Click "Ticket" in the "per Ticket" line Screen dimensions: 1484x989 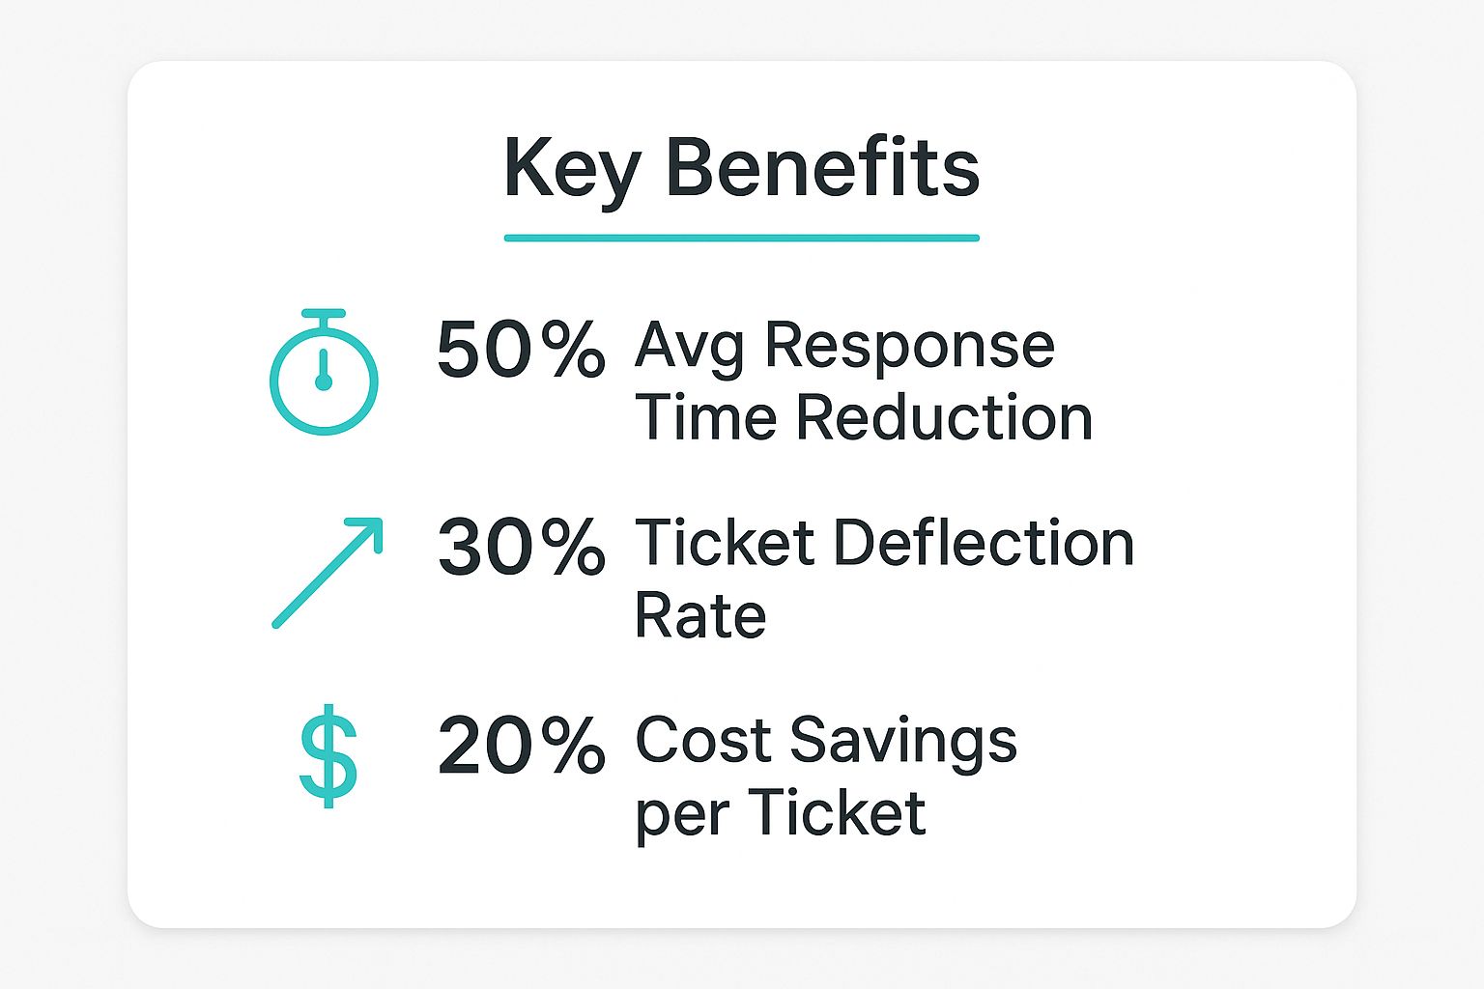(x=836, y=812)
